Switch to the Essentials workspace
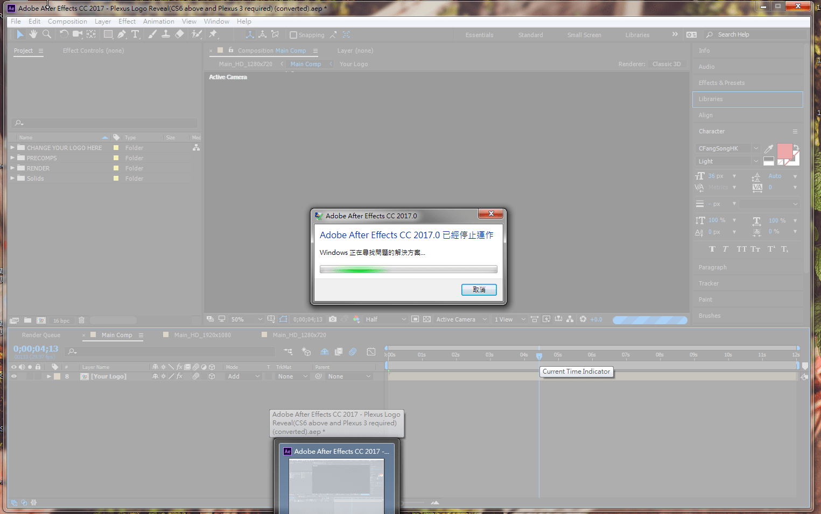 pos(479,35)
